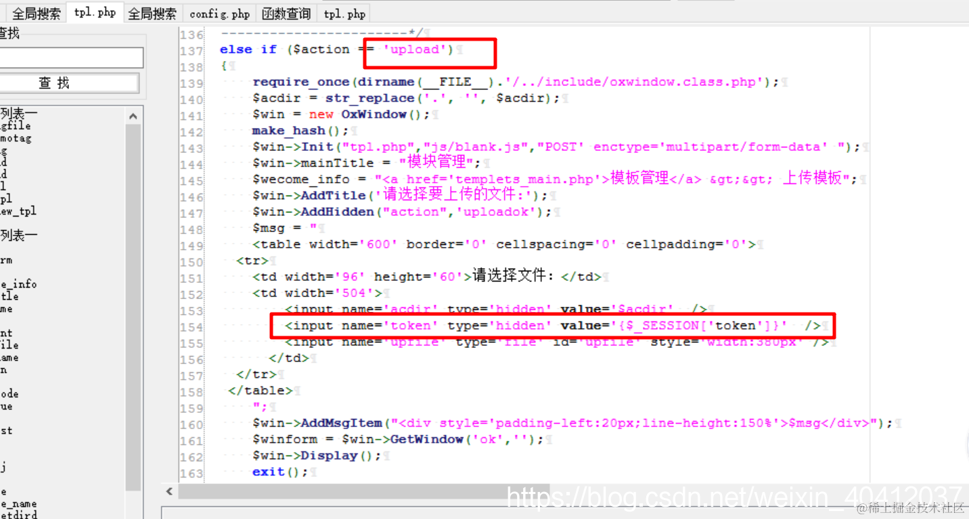Click inside the empty search input box
Screen dimensions: 969x519
(71, 58)
